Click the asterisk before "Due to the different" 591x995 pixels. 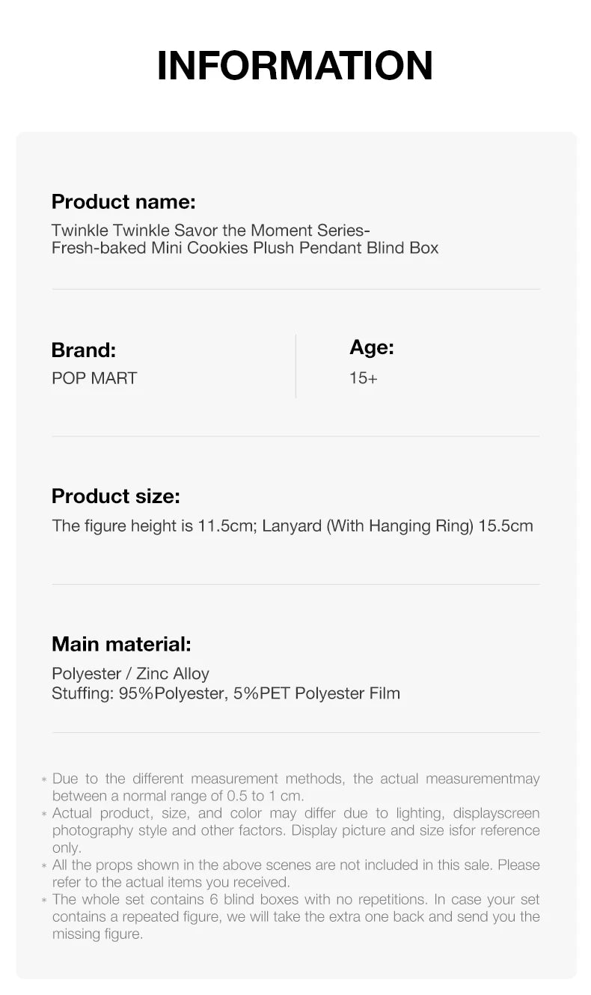tap(44, 780)
